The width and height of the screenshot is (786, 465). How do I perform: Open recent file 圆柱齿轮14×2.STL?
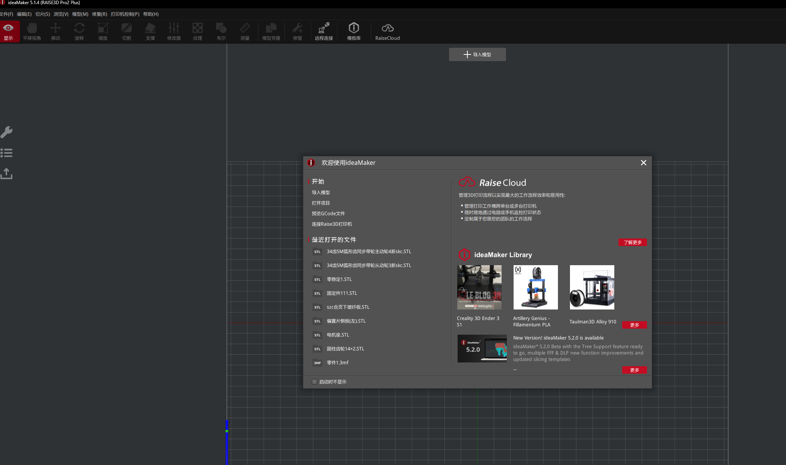345,349
